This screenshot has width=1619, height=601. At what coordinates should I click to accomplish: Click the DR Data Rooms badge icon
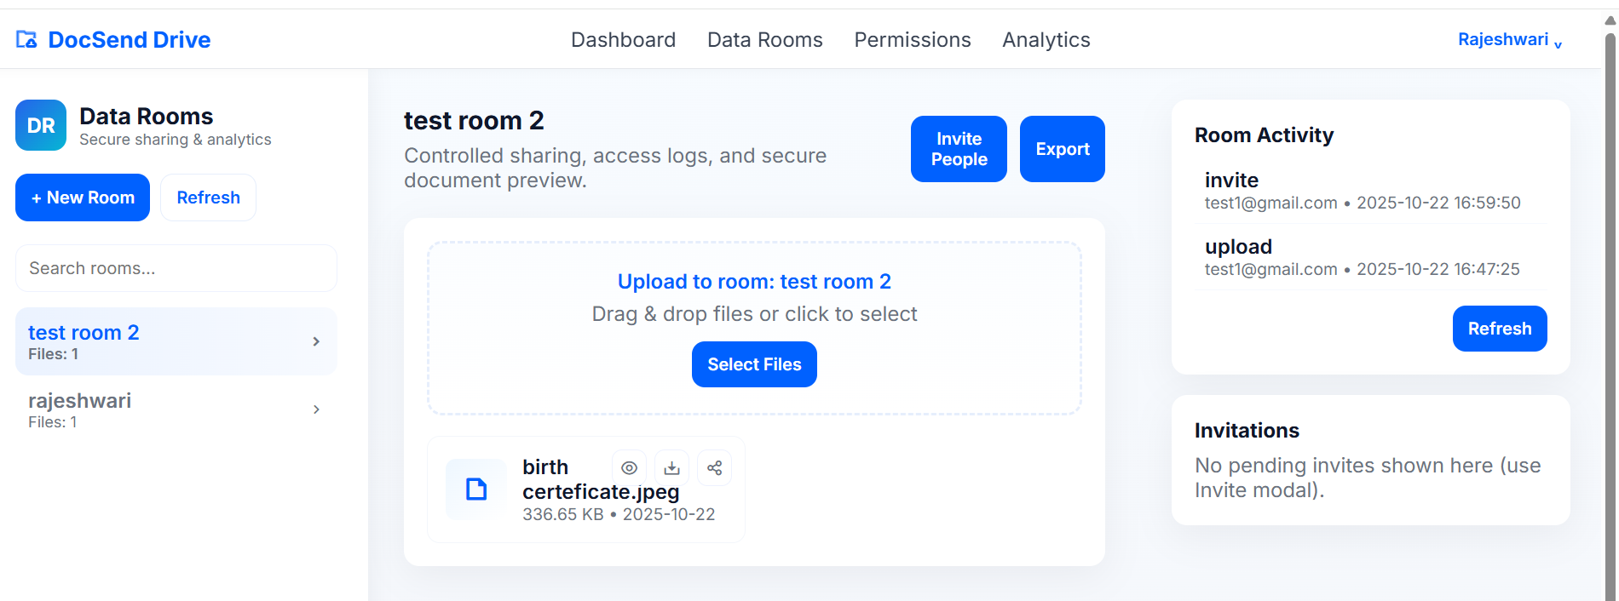[41, 125]
